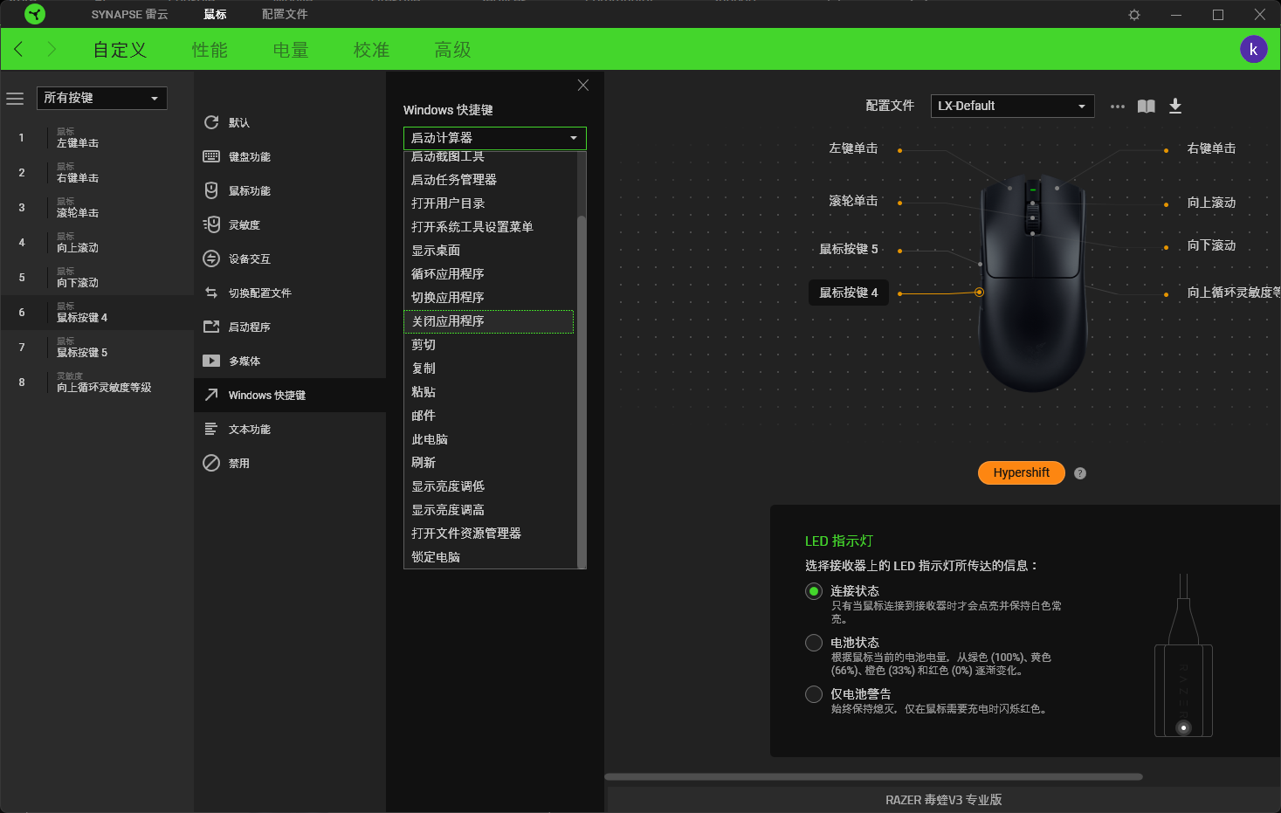Choose 启动任务管理器 from the list
Image resolution: width=1281 pixels, height=813 pixels.
pyautogui.click(x=490, y=180)
